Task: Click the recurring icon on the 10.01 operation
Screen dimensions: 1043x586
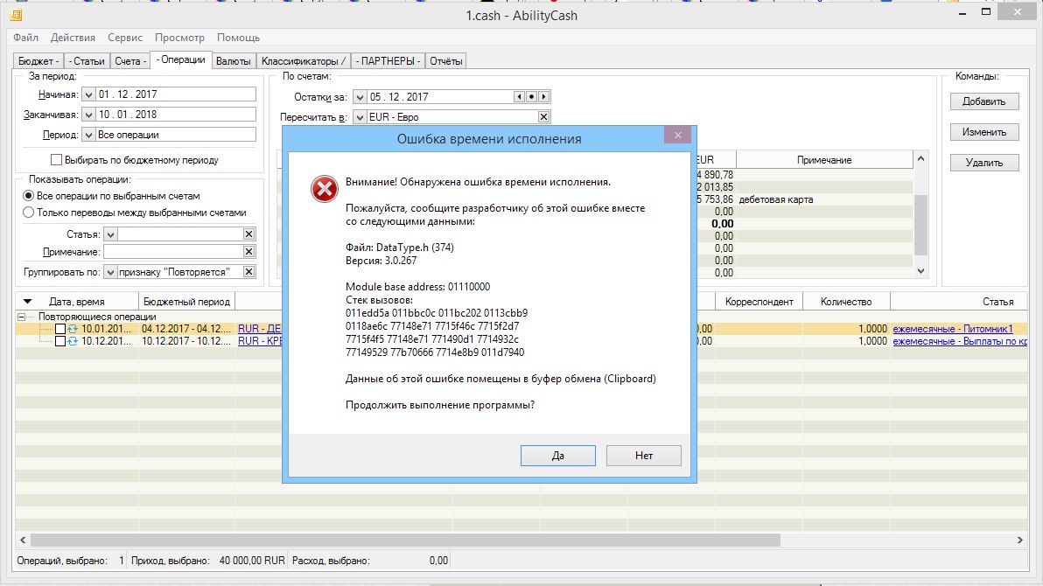Action: (x=73, y=329)
